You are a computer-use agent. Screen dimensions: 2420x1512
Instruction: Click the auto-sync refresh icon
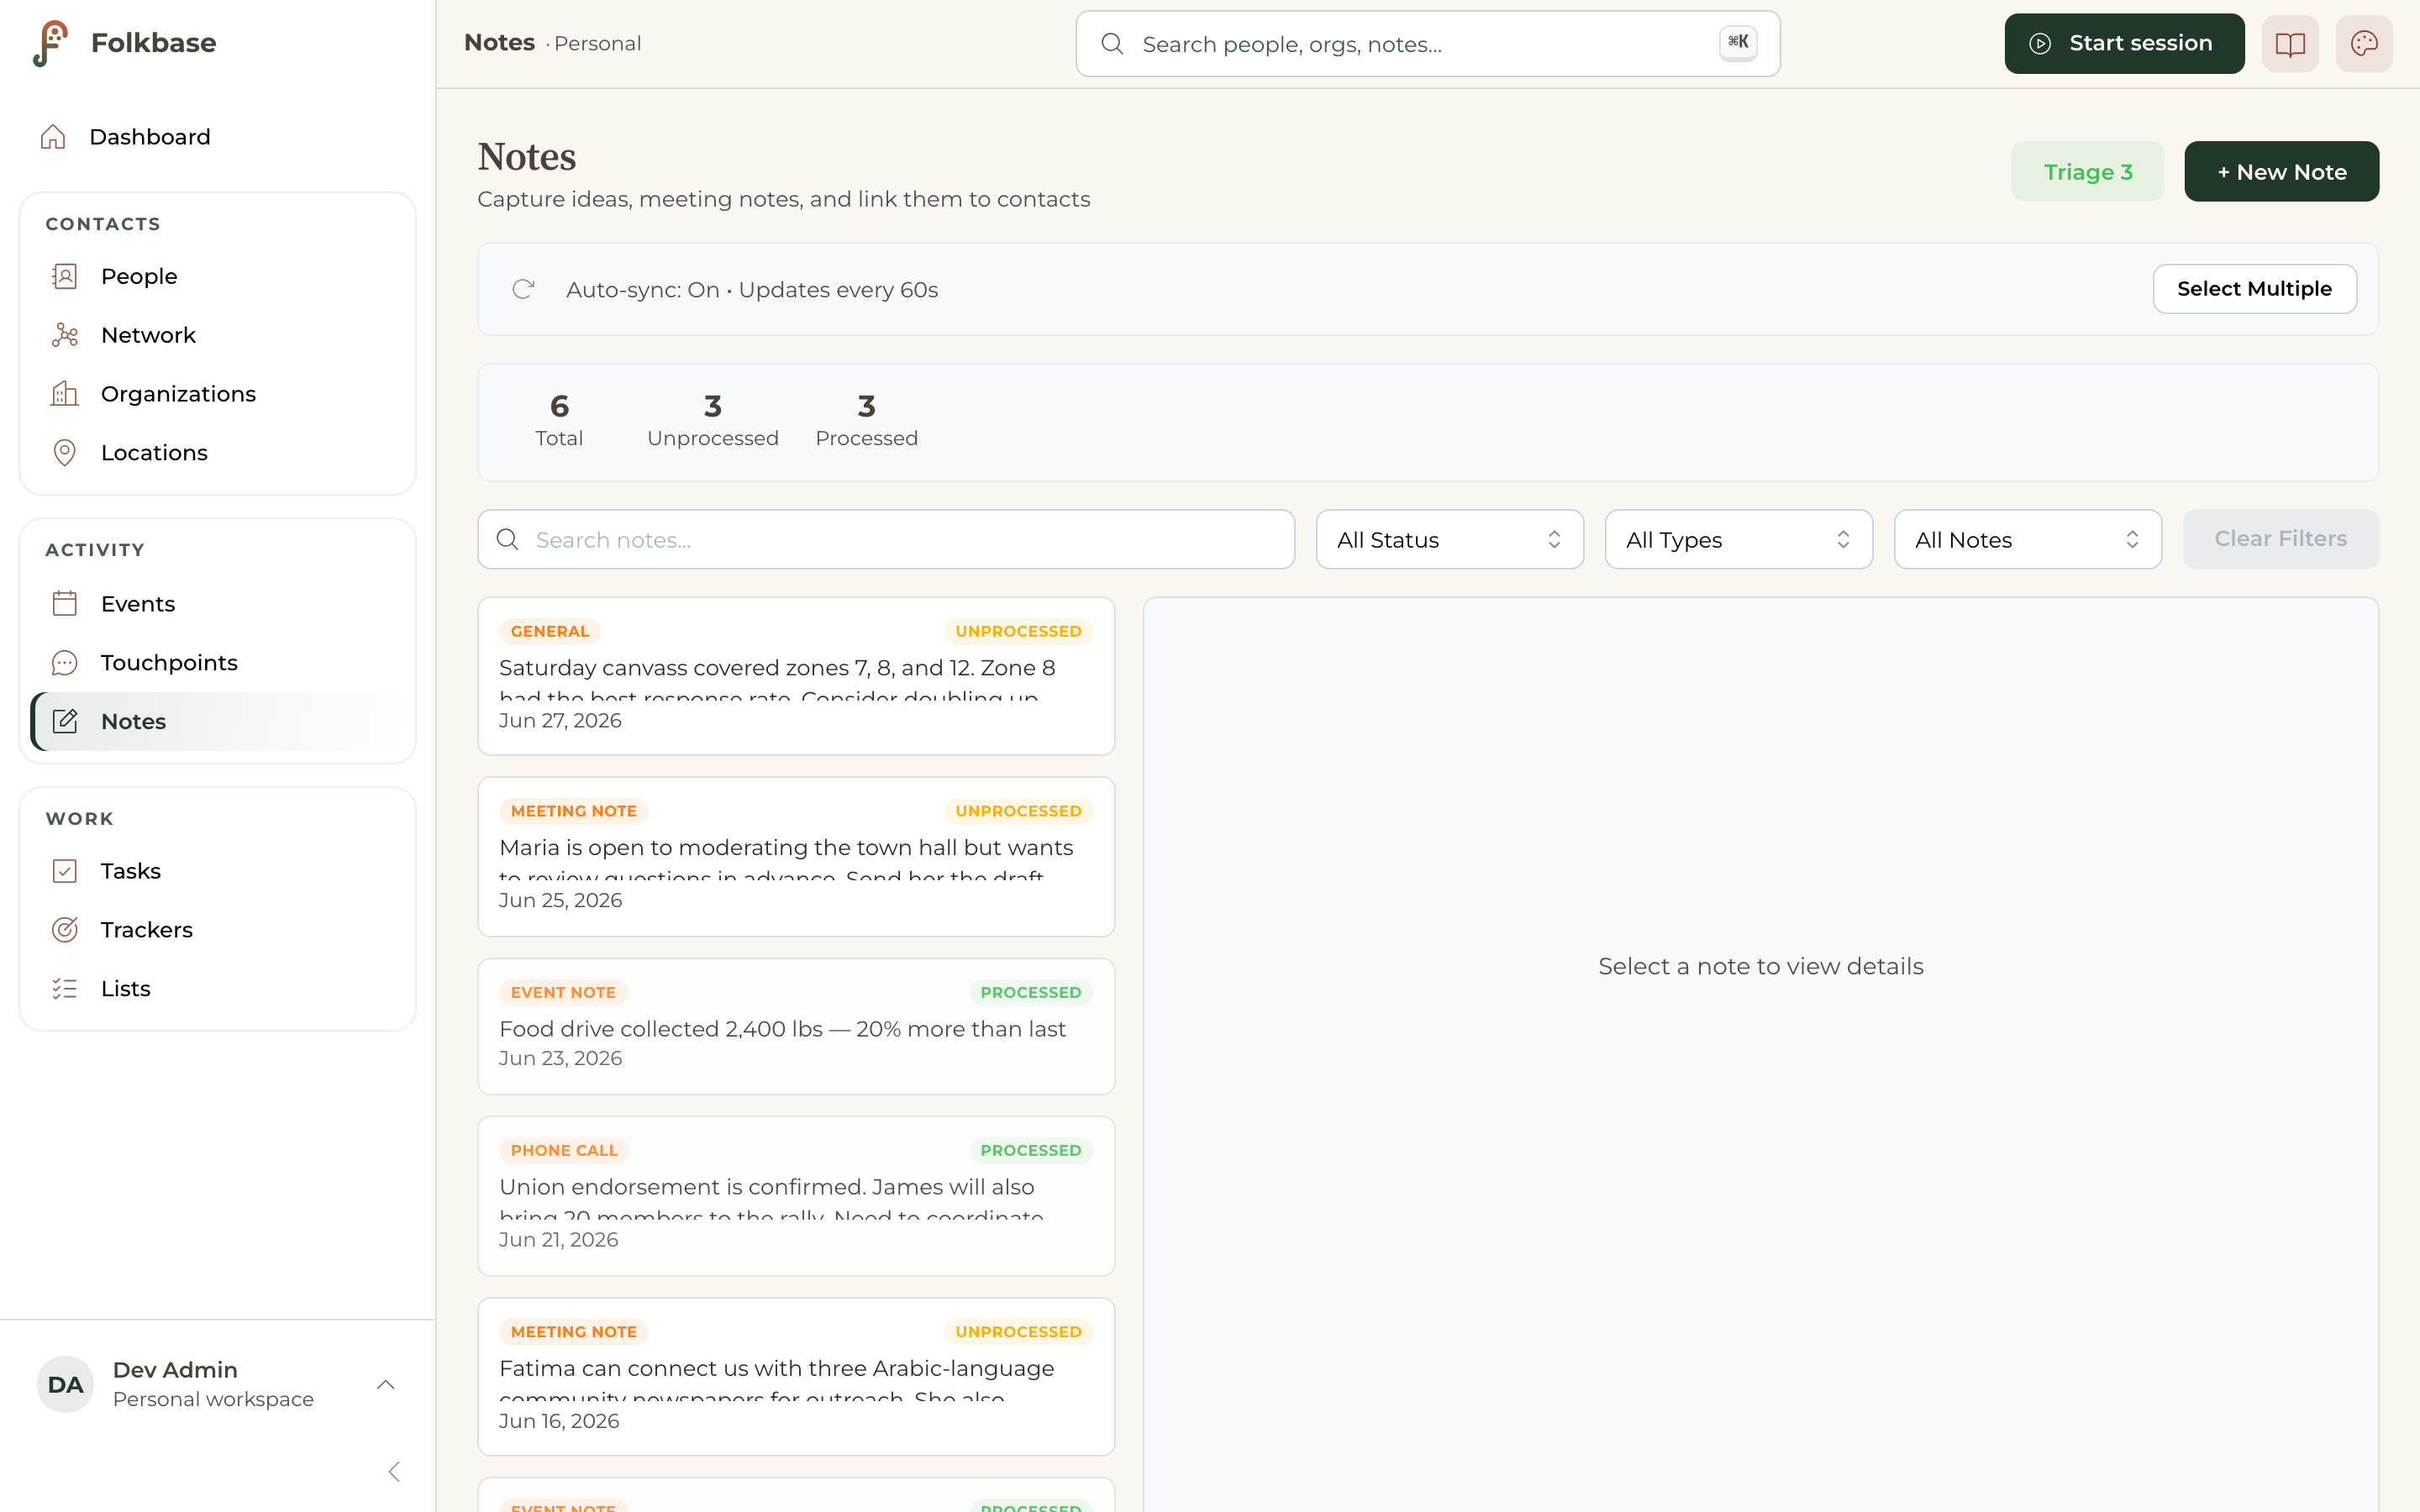click(523, 290)
